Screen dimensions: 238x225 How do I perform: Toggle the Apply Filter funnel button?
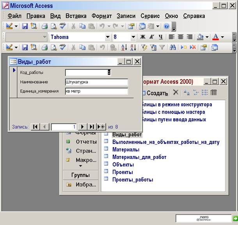[162, 47]
